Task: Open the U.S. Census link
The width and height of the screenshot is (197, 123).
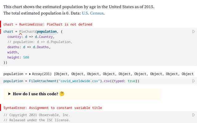Action: (x=93, y=13)
